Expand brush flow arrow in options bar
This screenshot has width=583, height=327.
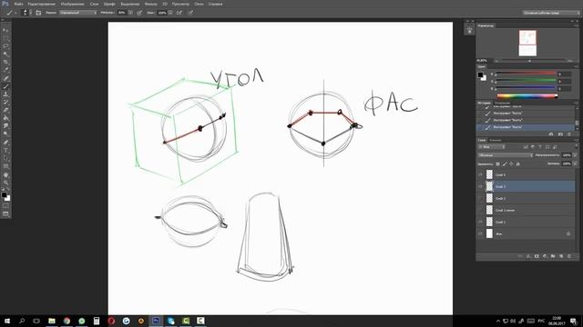(170, 13)
